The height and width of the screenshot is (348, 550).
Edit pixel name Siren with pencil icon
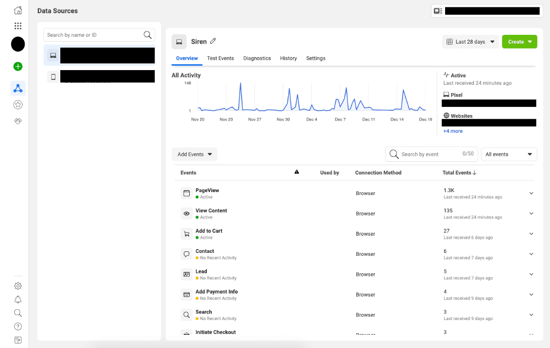(x=213, y=41)
